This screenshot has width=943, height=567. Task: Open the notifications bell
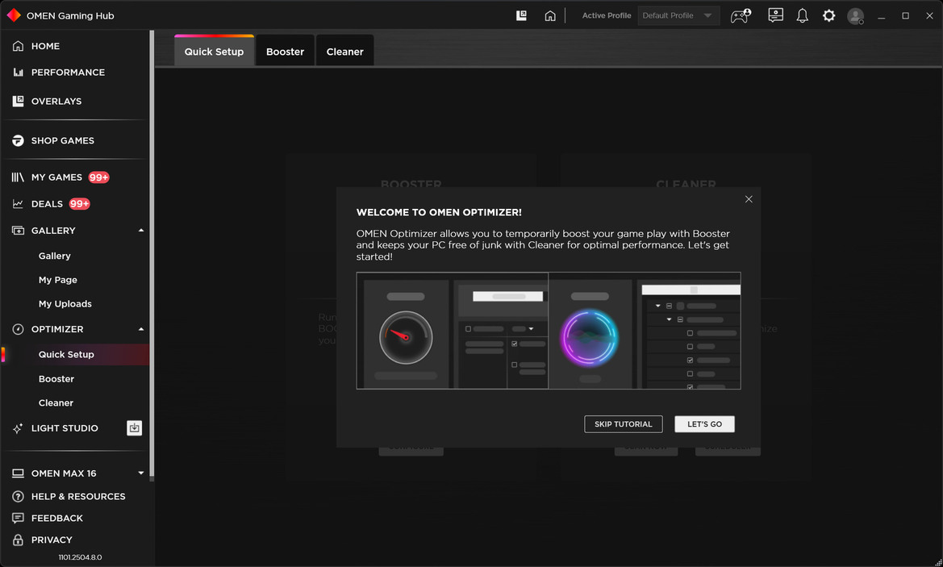[803, 15]
